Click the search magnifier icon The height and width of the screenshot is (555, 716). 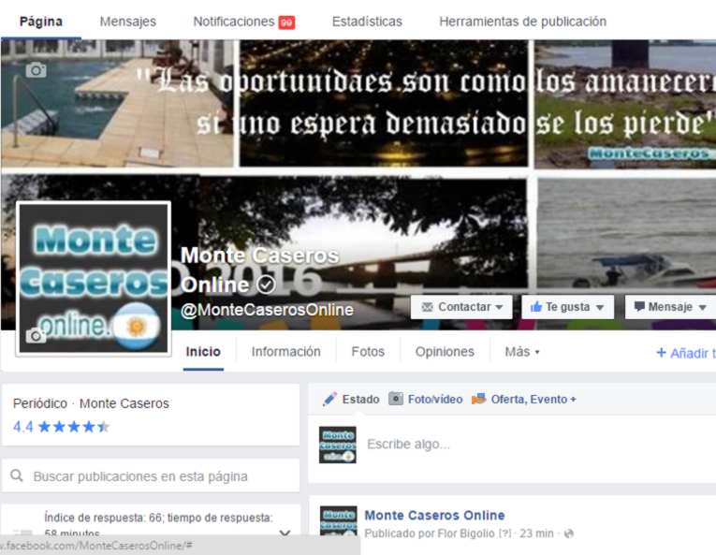pos(17,475)
